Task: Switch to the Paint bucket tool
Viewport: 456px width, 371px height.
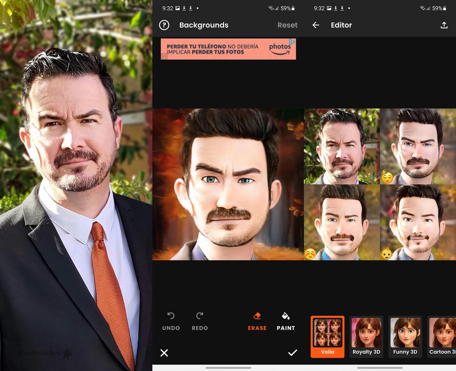Action: [x=286, y=321]
